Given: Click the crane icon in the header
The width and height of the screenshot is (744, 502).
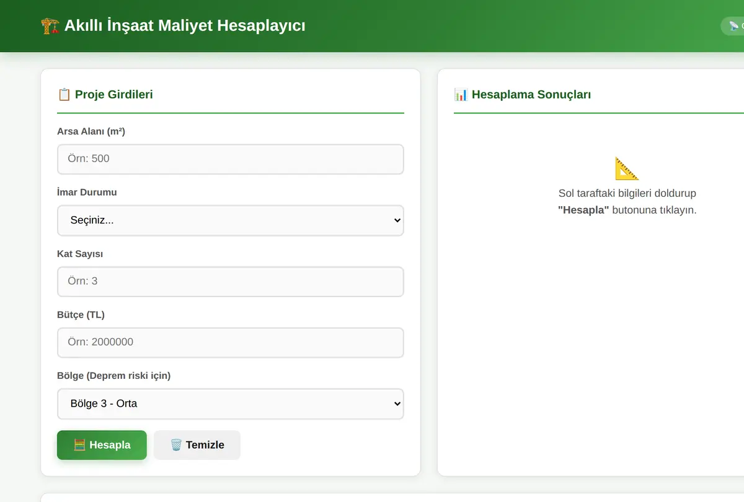Looking at the screenshot, I should click(50, 25).
